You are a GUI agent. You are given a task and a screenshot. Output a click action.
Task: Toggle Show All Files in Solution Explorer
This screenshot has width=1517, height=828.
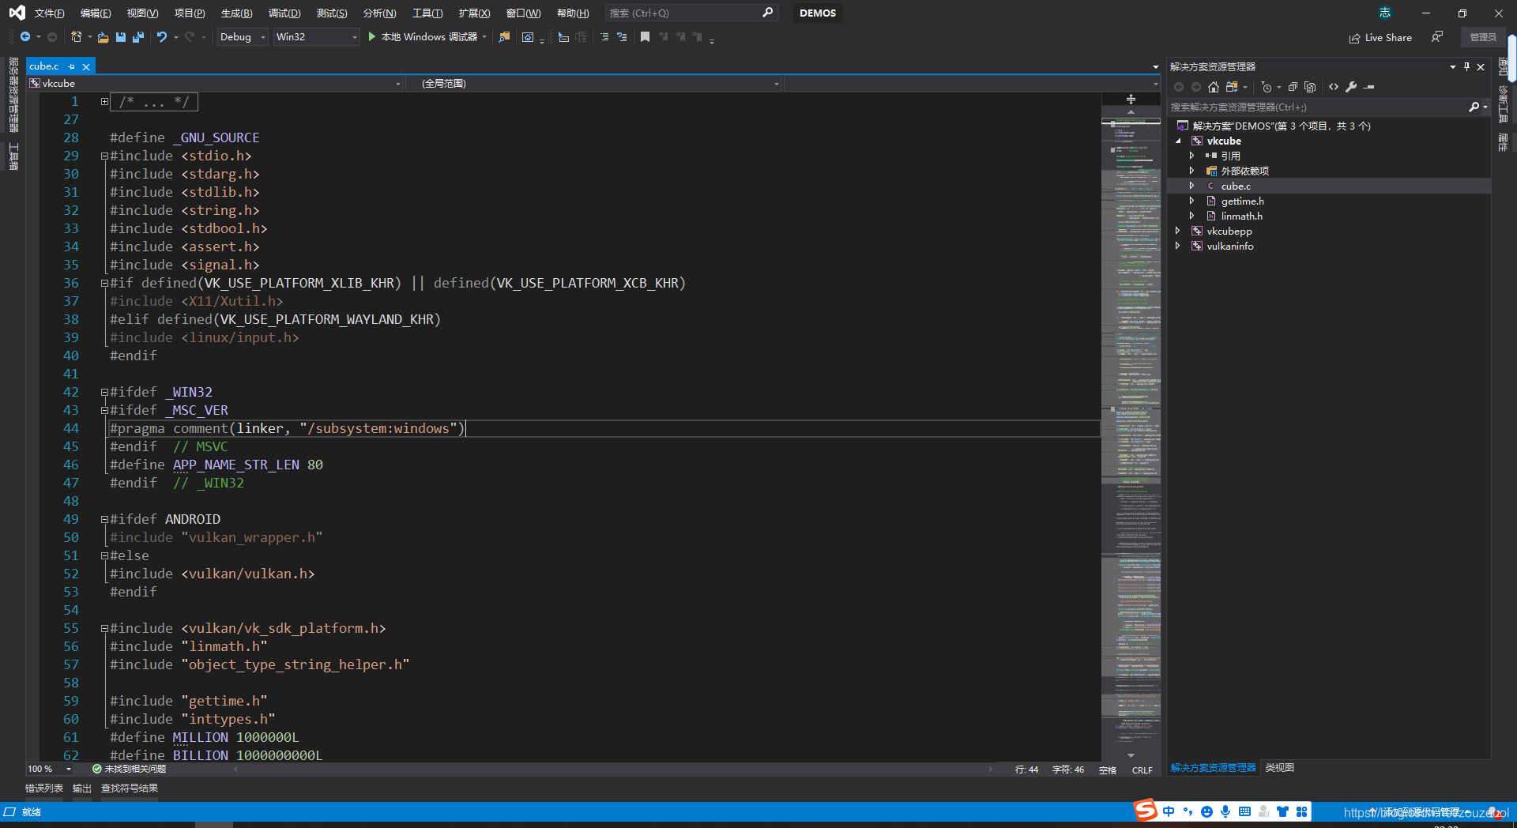click(x=1310, y=87)
